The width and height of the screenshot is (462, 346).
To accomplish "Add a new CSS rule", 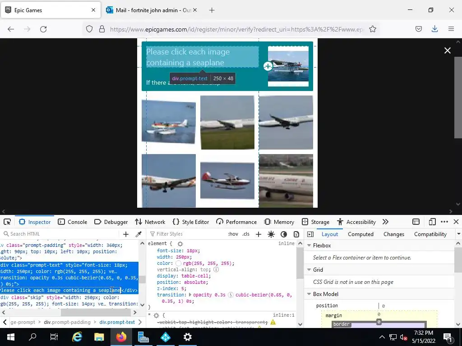I will (x=259, y=234).
